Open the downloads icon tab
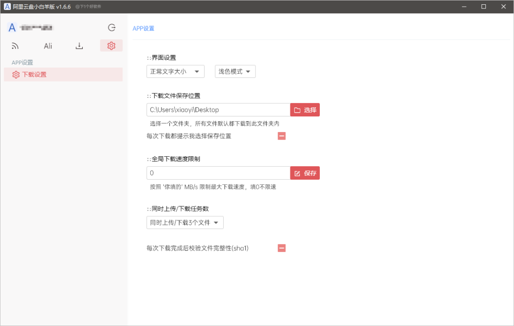 (x=79, y=46)
